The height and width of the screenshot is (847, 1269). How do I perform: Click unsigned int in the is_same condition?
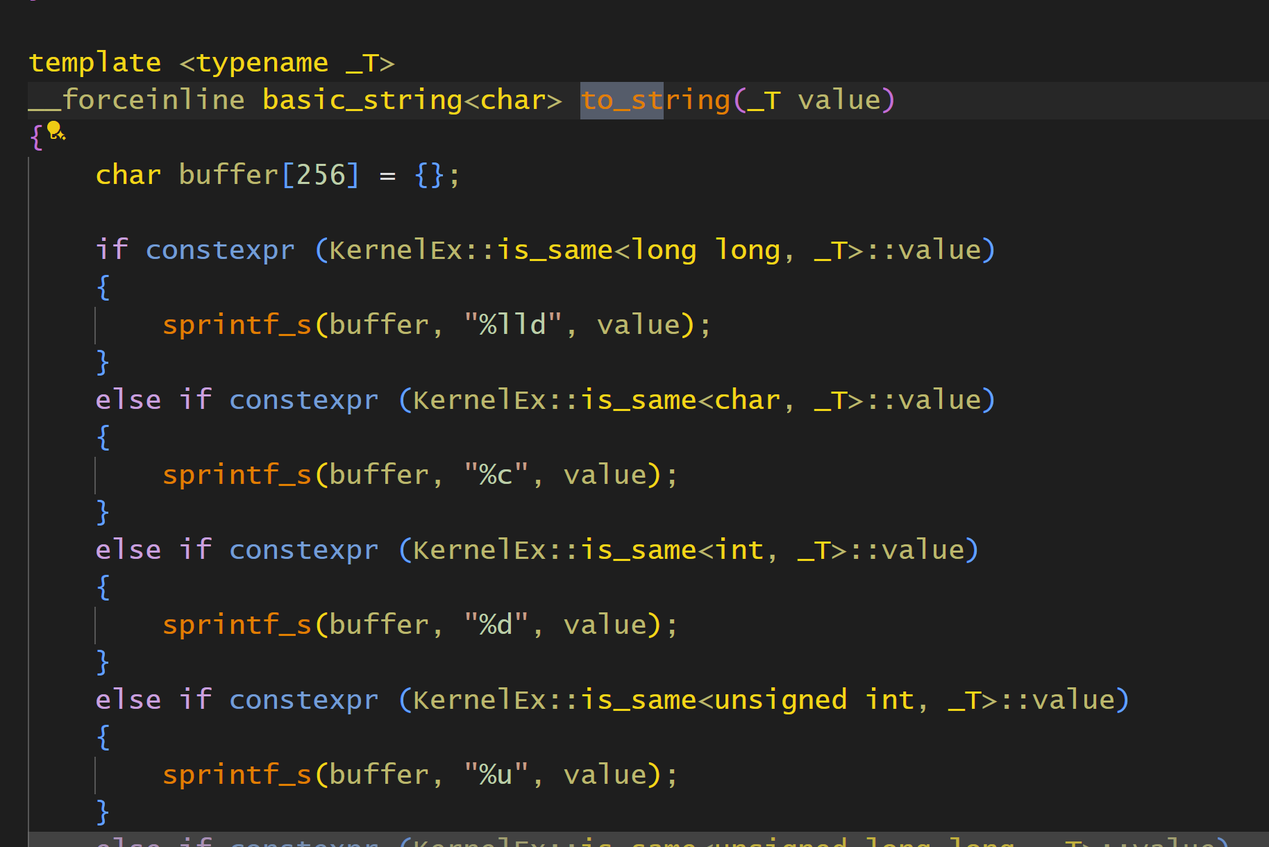814,700
